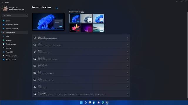
Task: Go to System settings category
Action: [x=15, y=21]
